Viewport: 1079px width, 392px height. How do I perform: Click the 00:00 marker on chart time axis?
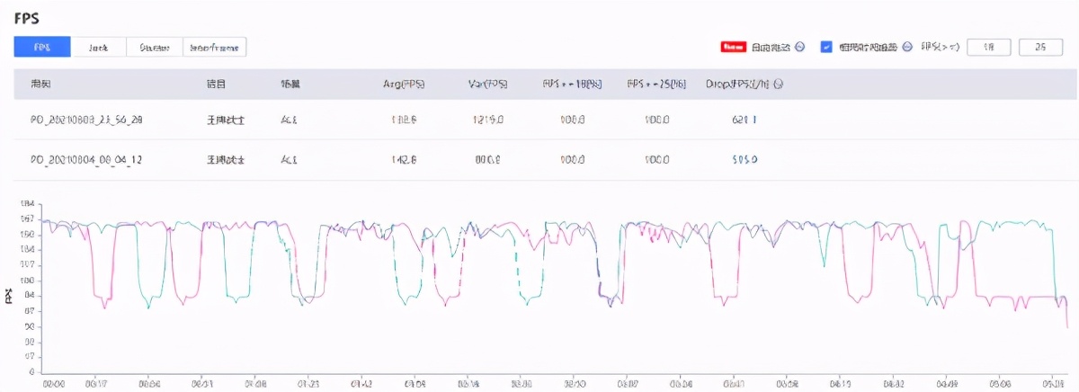[x=55, y=382]
